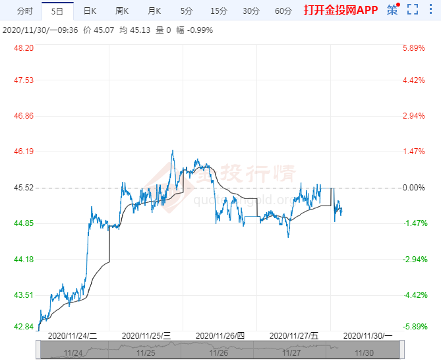Switch to 日K daily candlestick view
Viewport: 441px width, 363px height.
[89, 11]
